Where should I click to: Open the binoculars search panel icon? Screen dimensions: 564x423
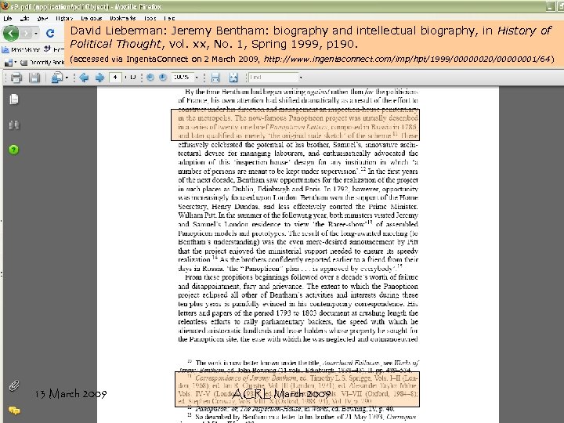[x=14, y=125]
